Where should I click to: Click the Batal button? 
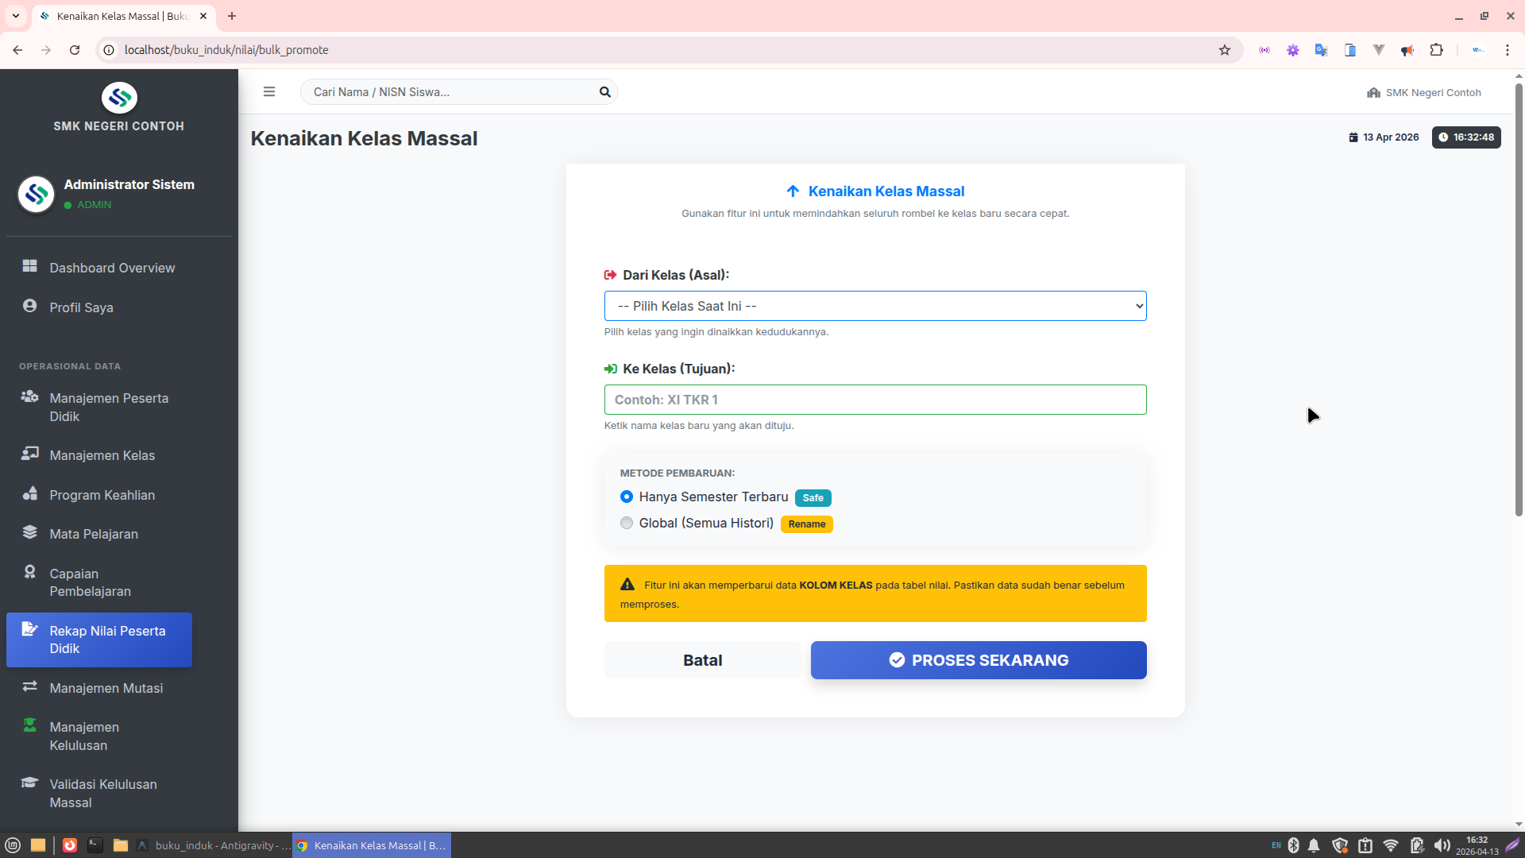[702, 660]
